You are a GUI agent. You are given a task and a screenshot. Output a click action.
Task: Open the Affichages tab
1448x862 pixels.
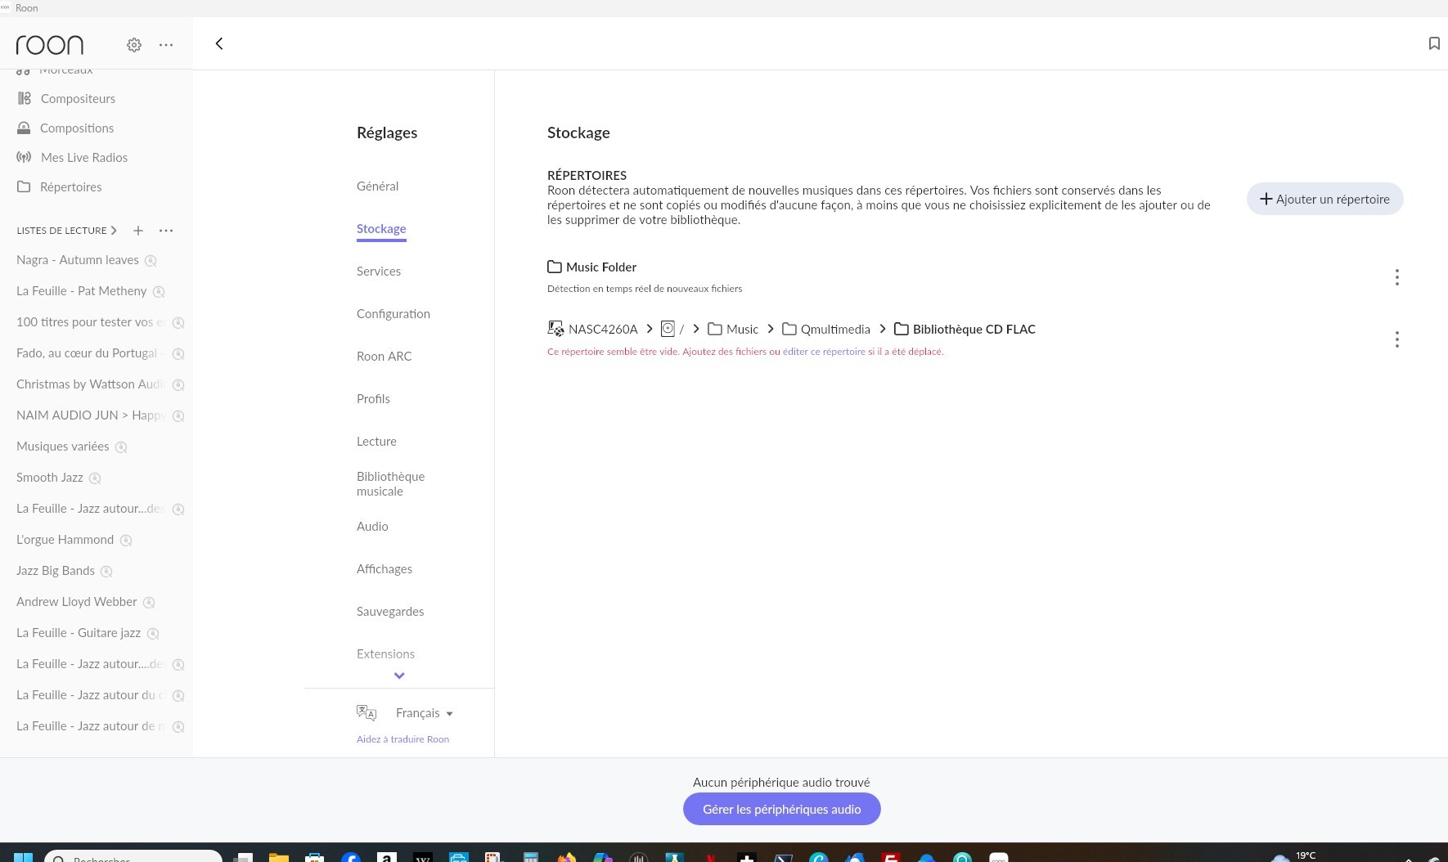(384, 569)
